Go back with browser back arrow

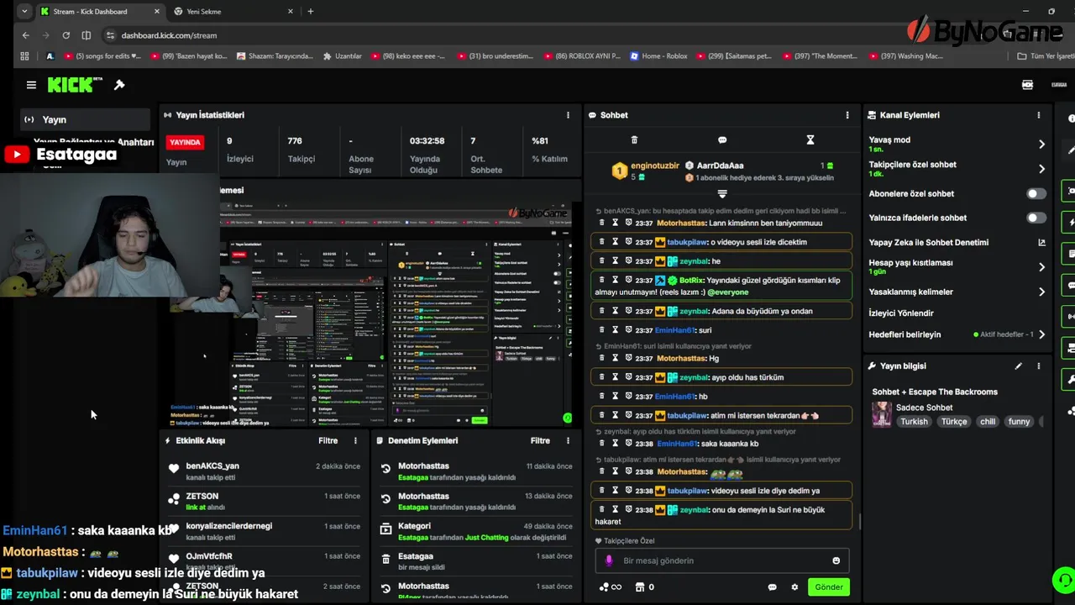pyautogui.click(x=25, y=35)
